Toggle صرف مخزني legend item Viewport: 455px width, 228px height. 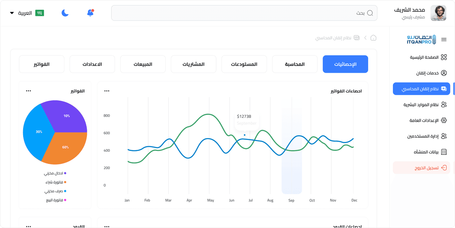[55, 191]
